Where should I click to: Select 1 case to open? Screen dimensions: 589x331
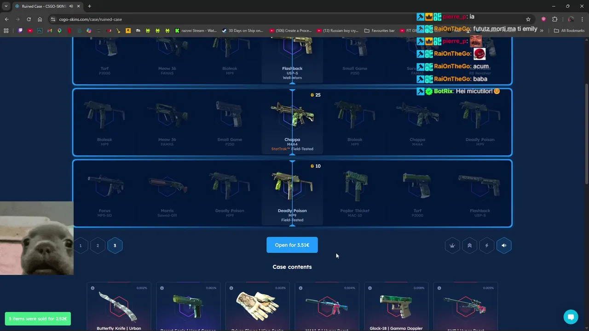click(80, 245)
